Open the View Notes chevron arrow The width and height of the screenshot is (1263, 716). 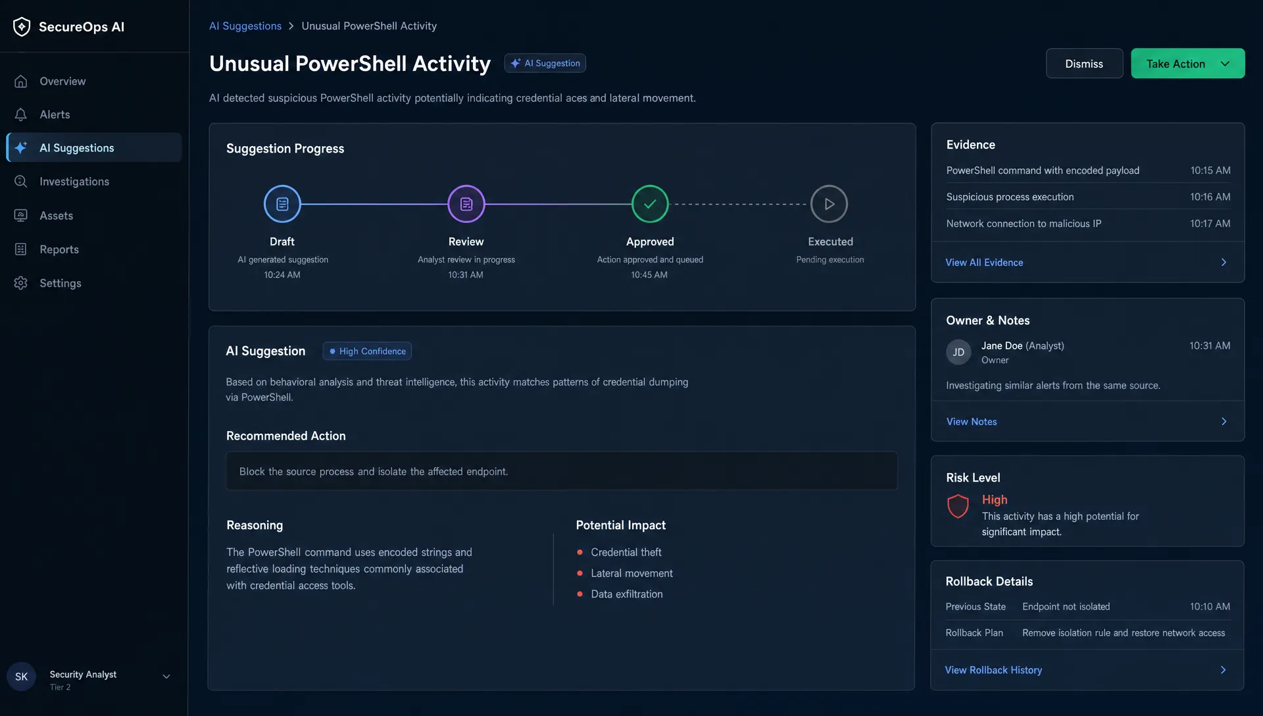[1224, 422]
